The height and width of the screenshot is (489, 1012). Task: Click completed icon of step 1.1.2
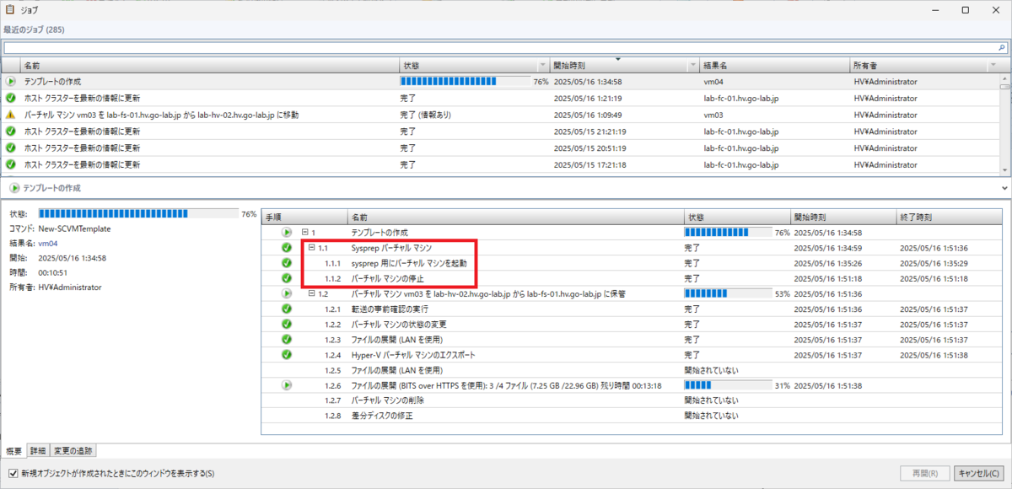(x=287, y=278)
